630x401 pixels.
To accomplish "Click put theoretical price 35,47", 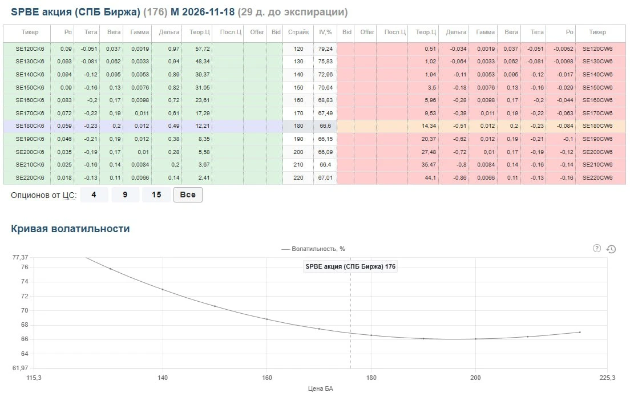I will point(429,165).
